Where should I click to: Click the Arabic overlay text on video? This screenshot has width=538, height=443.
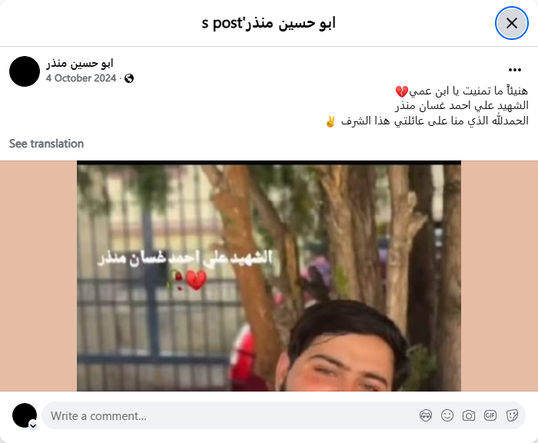point(184,258)
